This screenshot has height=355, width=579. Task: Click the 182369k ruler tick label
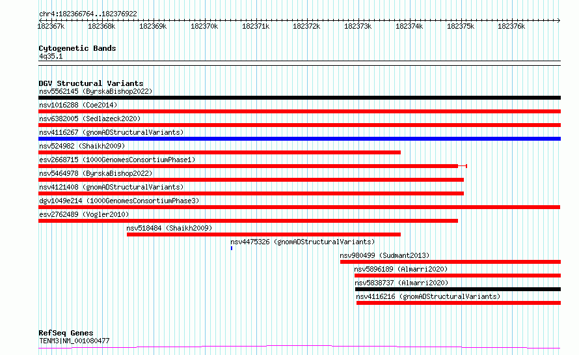(153, 26)
